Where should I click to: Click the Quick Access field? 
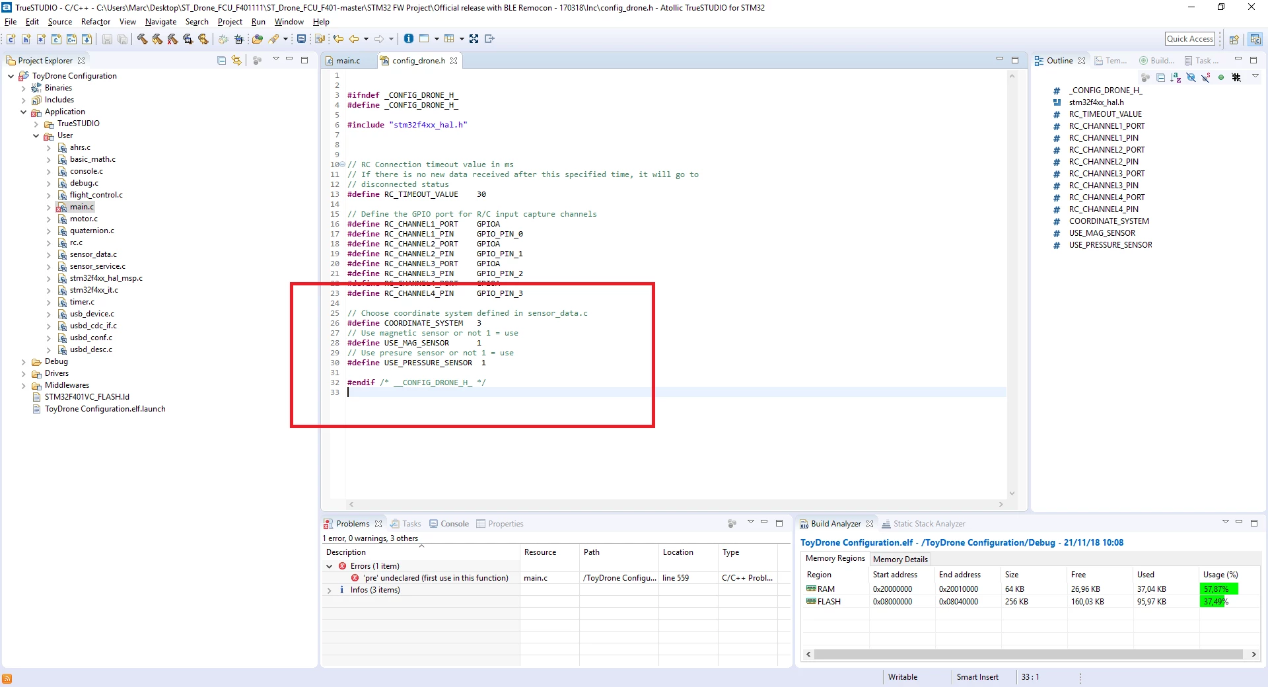1190,39
